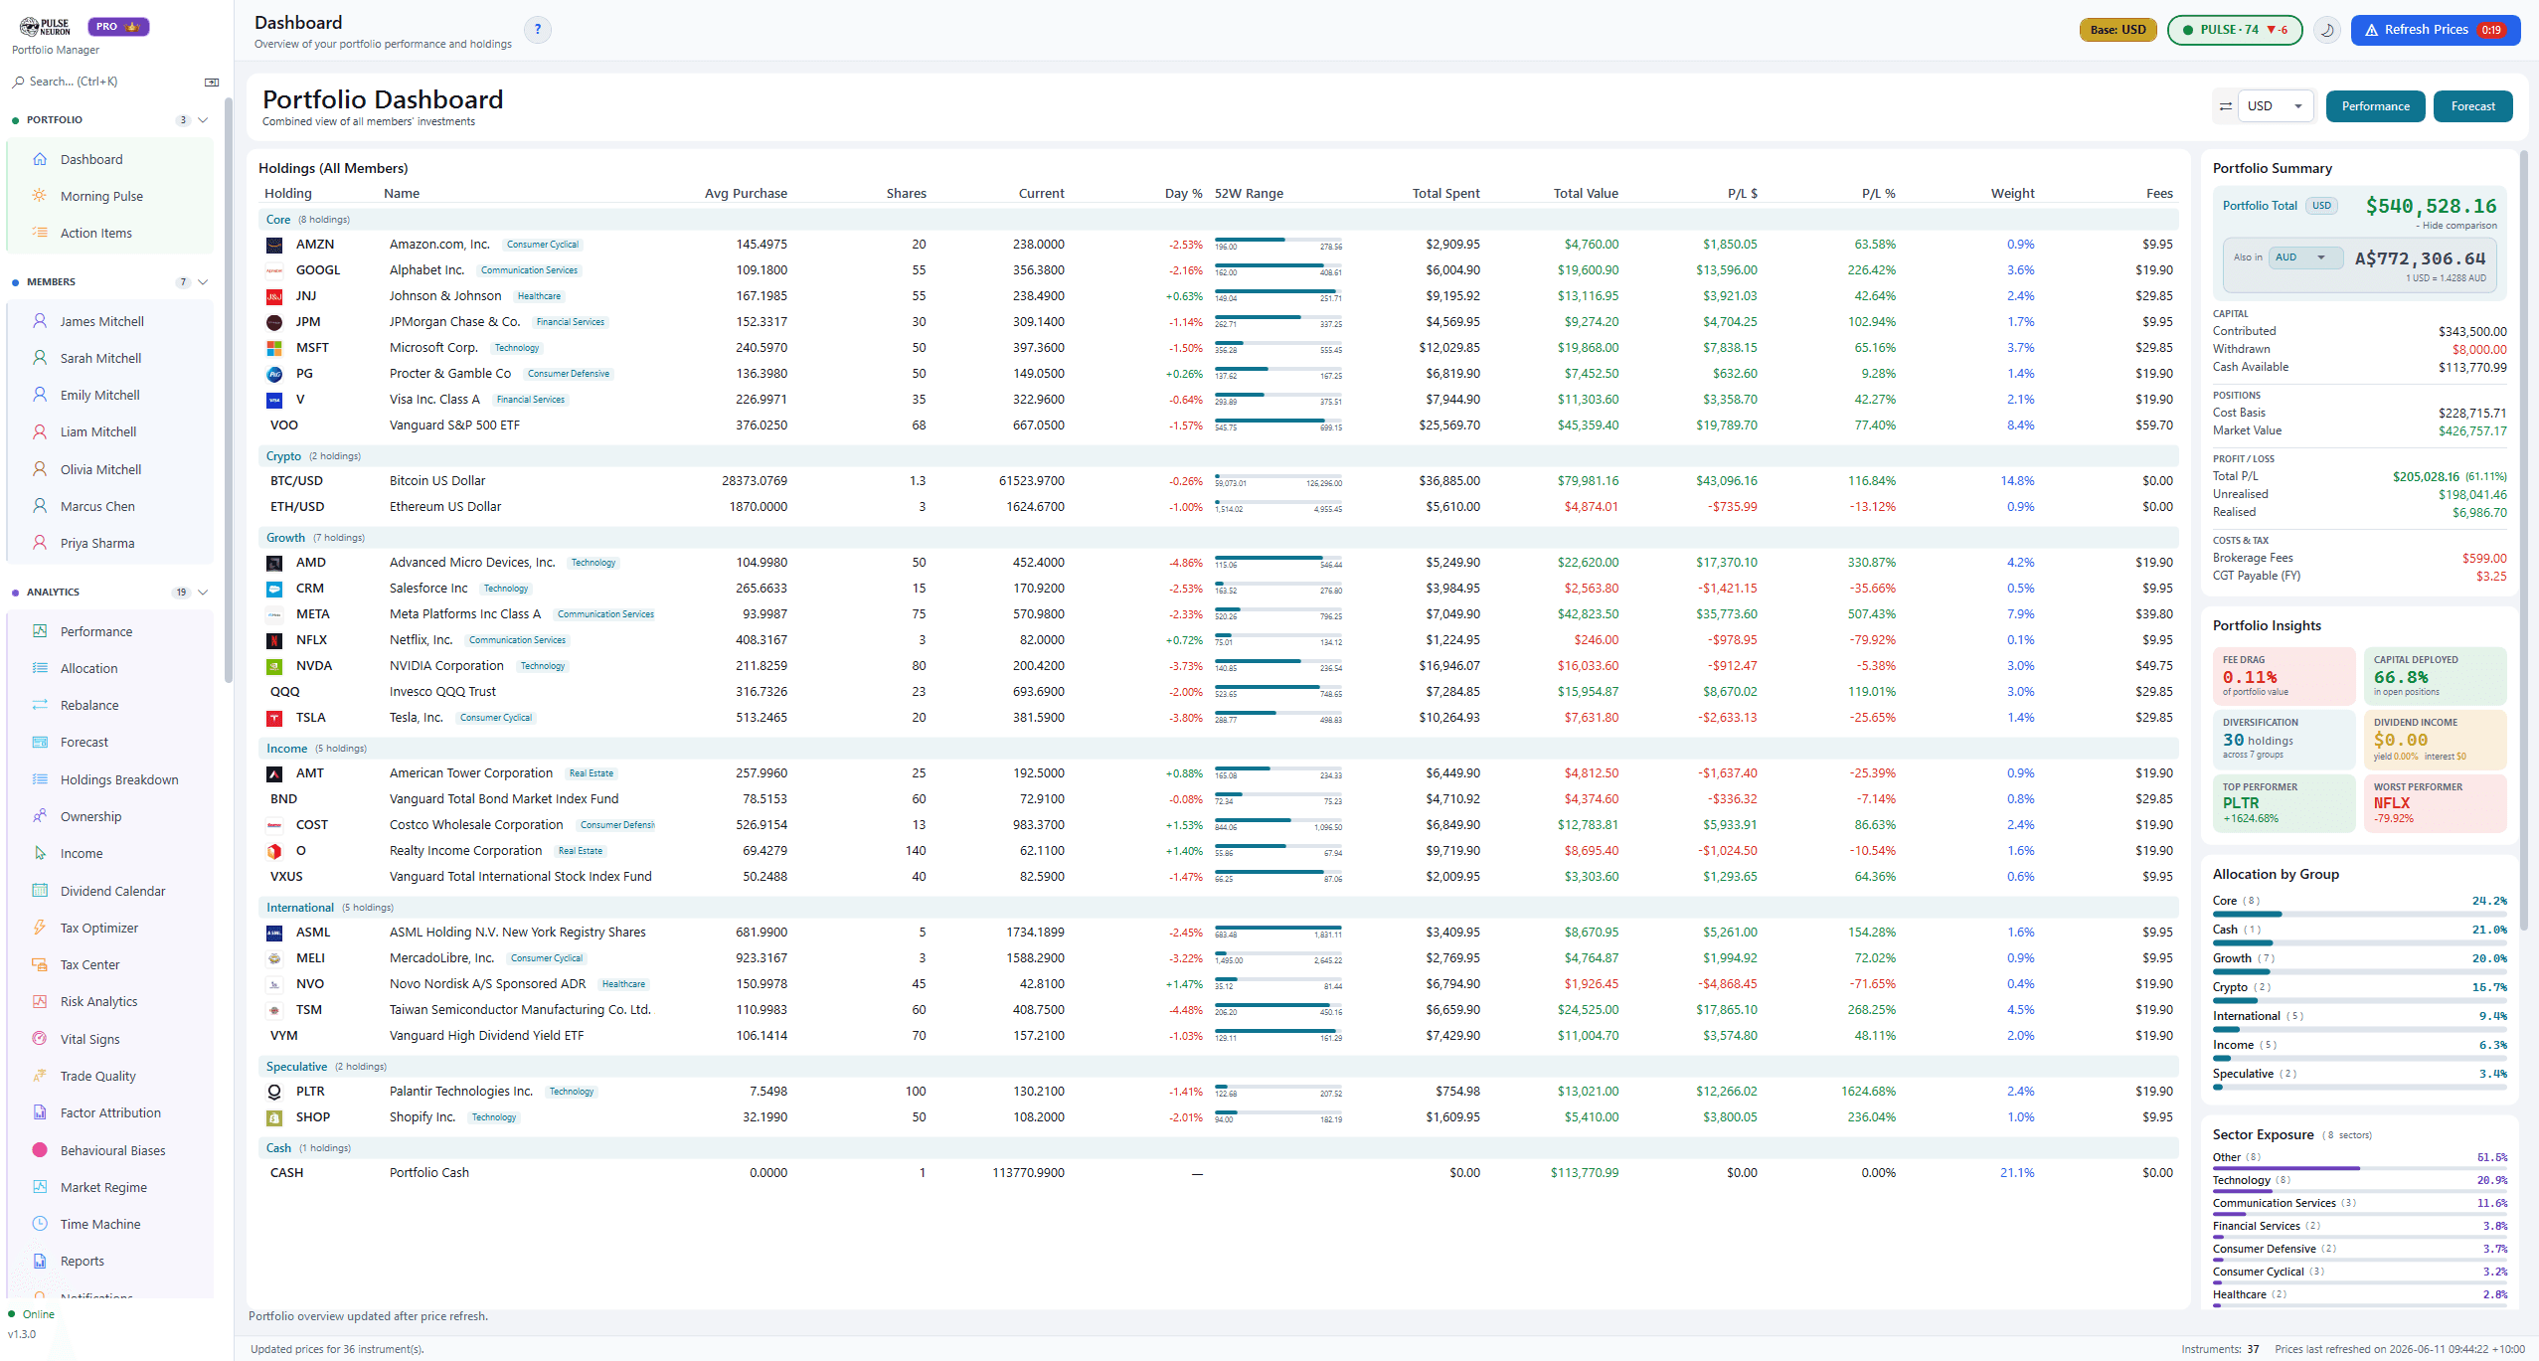Click the PLTR top performer card
2539x1361 pixels.
2284,802
